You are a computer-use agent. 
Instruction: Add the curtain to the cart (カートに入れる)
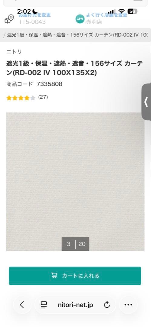coord(75,276)
